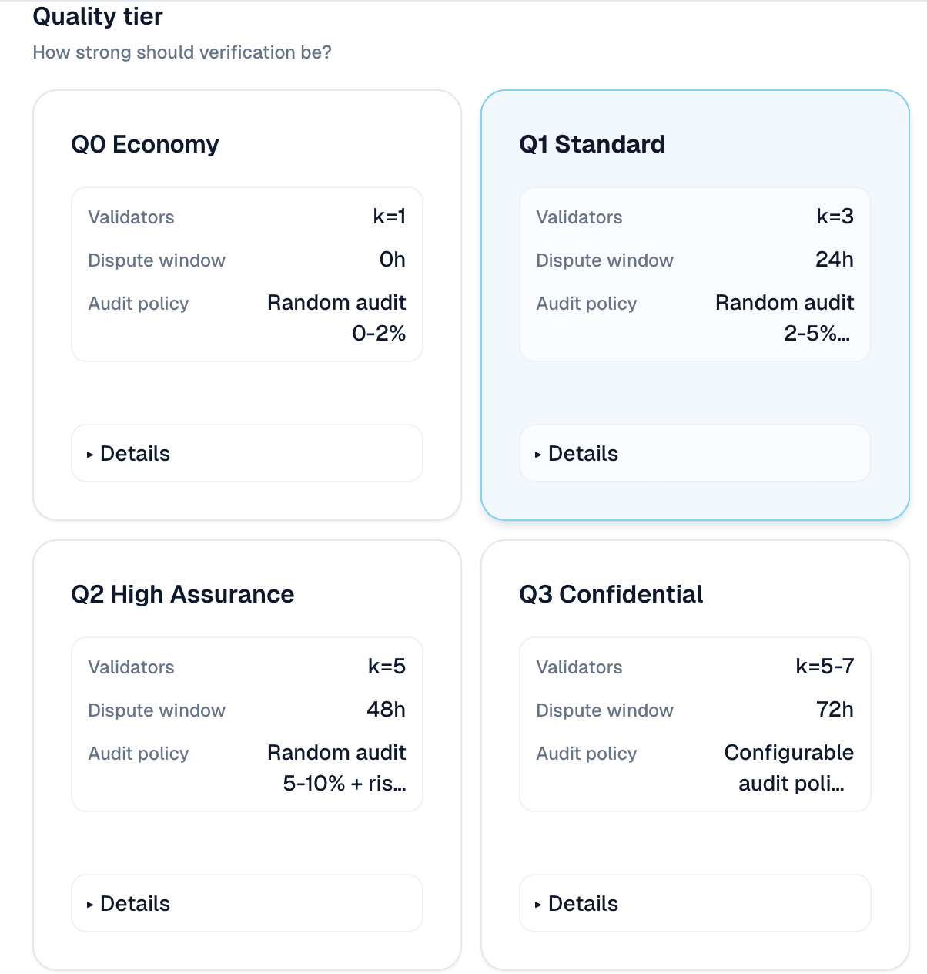Viewport: 927px width, 974px height.
Task: Click the truncated 'Random audit 5-10% + ris…' text
Action: click(x=337, y=768)
